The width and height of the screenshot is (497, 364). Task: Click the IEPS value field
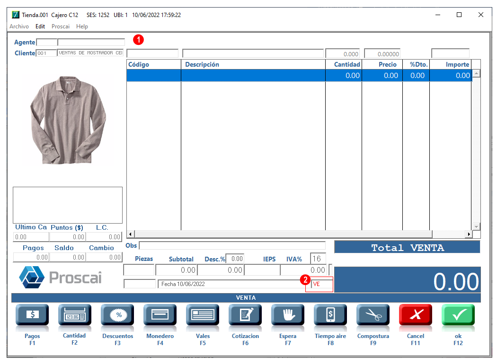[x=262, y=270]
